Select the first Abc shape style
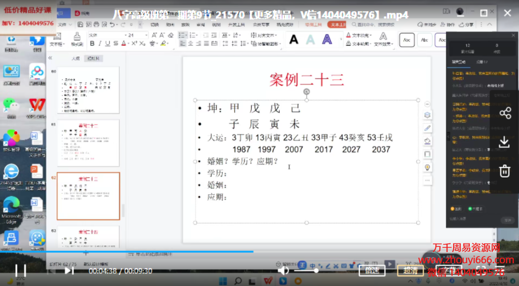The width and height of the screenshot is (519, 286). 407,40
